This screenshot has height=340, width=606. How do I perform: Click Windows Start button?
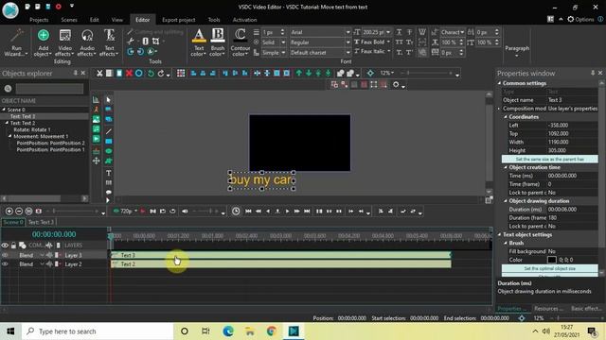tap(10, 331)
